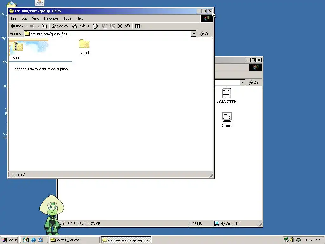Open the Views dropdown button
The width and height of the screenshot is (325, 244).
pos(138,26)
